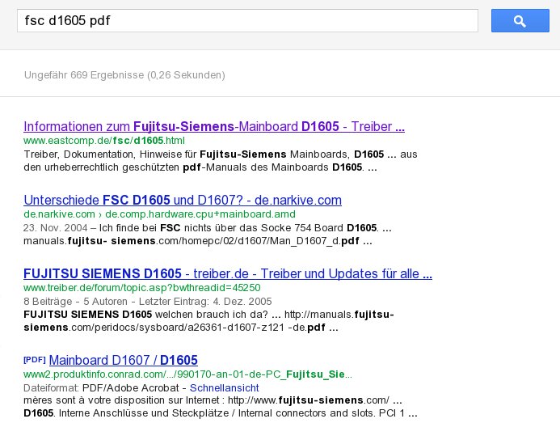Open 'FUJITSU SIEMENS D1605 - treiber.de' result

[x=228, y=274]
